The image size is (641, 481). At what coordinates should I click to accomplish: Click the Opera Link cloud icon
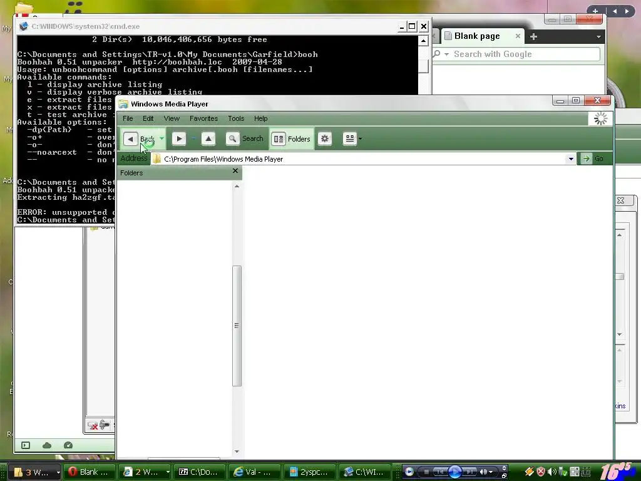tap(47, 445)
